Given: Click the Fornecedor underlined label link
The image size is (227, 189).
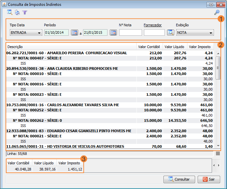Looking at the screenshot, I should tap(153, 25).
